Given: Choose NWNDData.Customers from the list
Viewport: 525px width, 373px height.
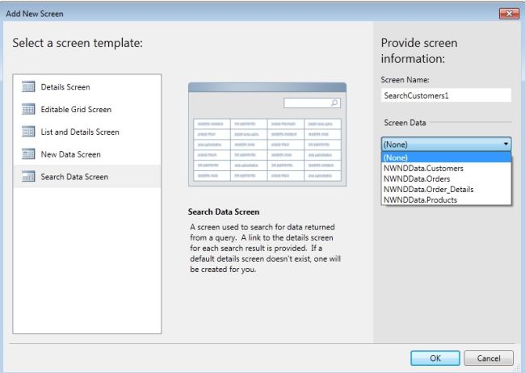Looking at the screenshot, I should tap(447, 168).
